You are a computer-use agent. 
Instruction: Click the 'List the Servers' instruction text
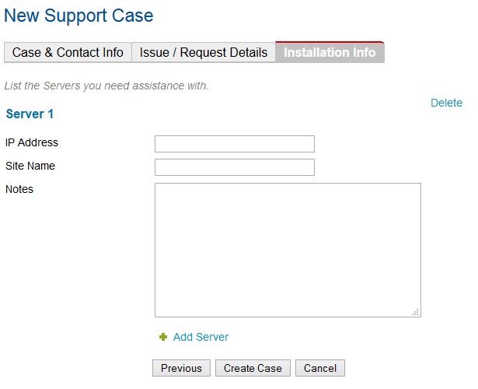[x=106, y=86]
